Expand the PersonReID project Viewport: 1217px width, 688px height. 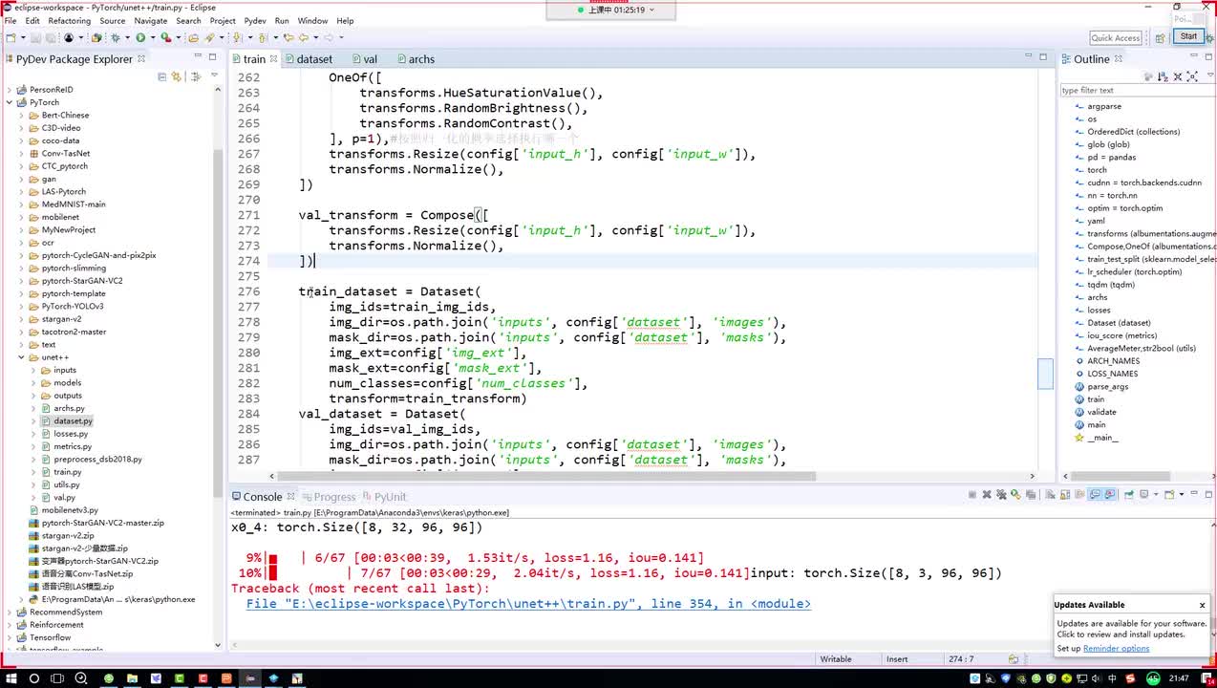click(10, 90)
